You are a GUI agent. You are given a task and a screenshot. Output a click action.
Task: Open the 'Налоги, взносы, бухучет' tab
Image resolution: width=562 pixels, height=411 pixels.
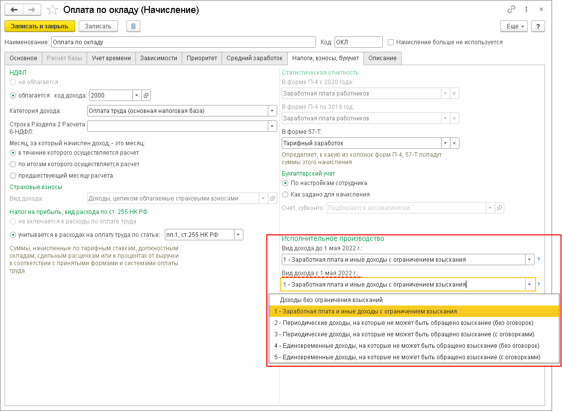coord(326,58)
